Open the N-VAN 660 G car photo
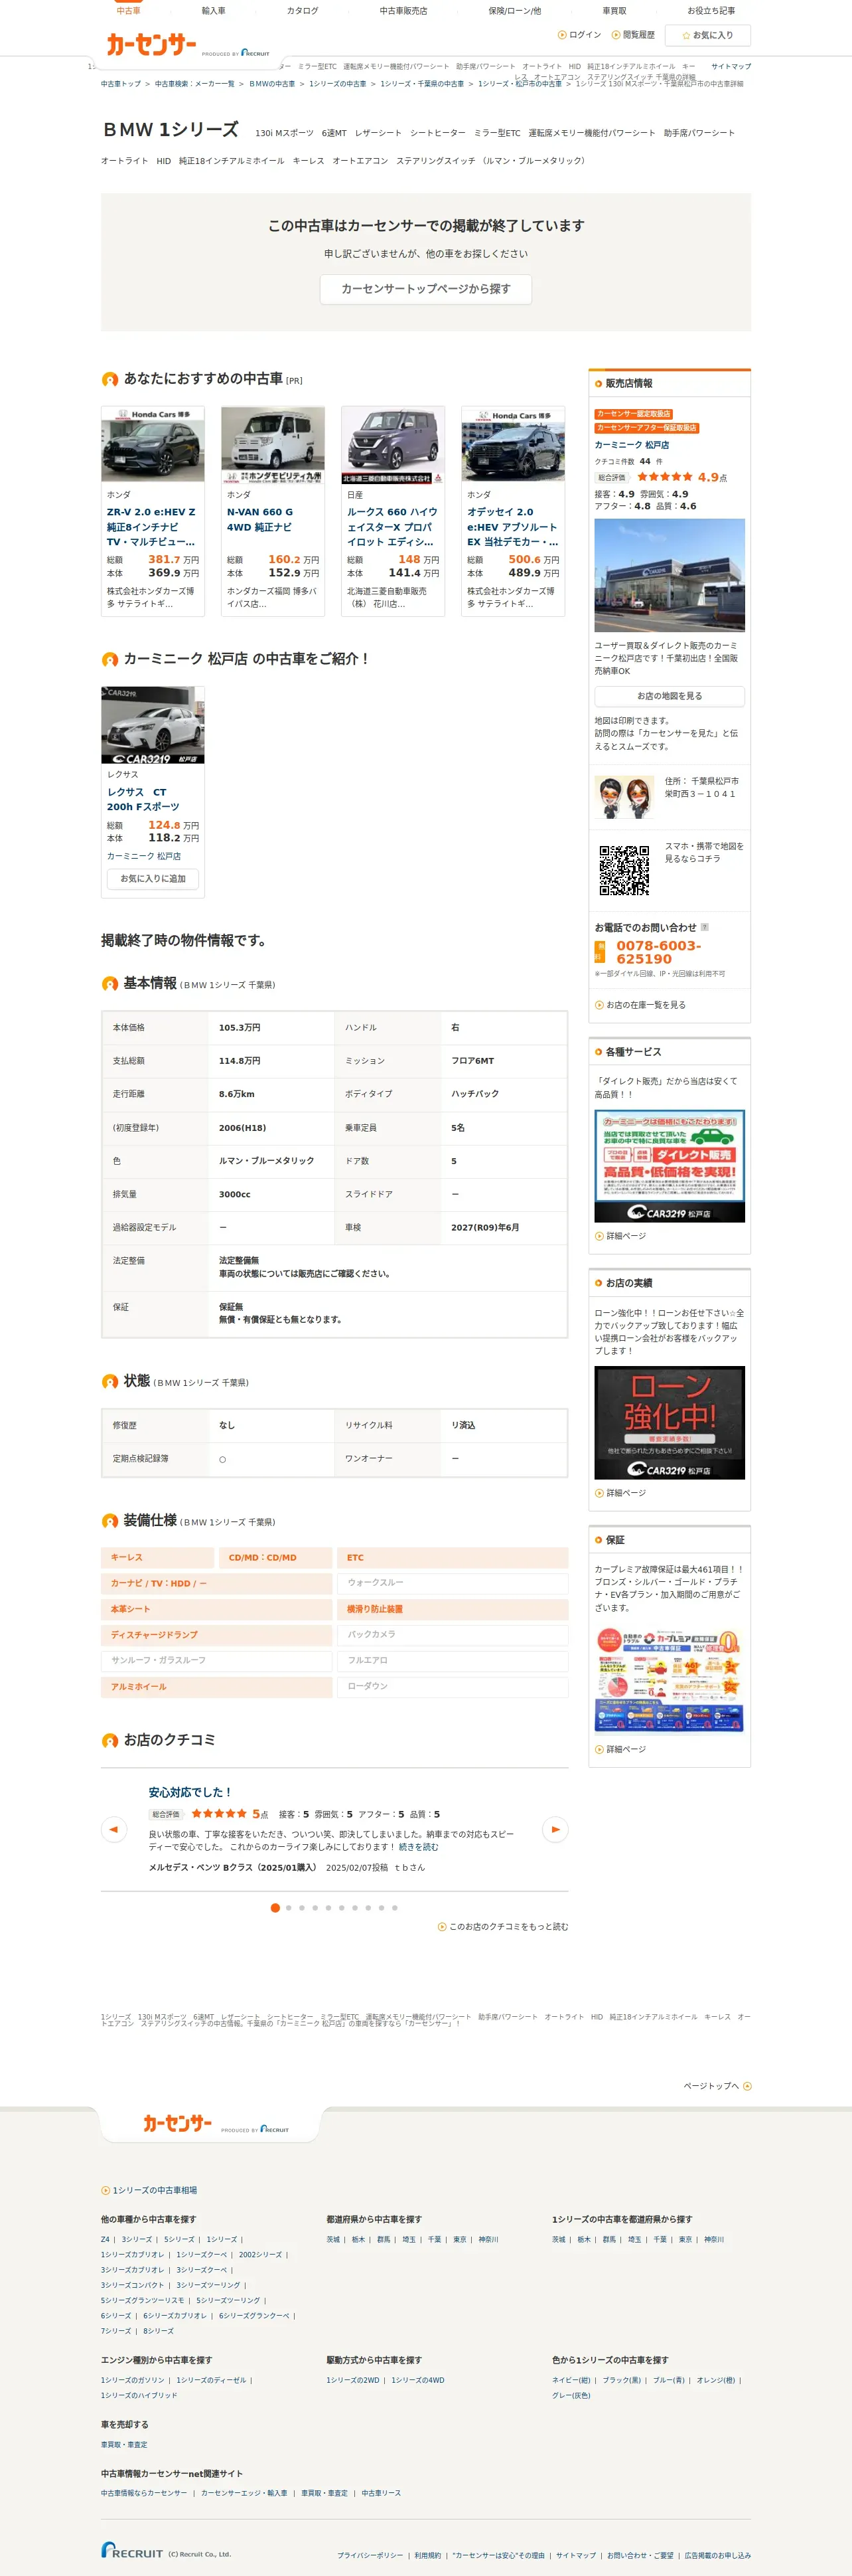This screenshot has height=2576, width=852. pos(273,445)
